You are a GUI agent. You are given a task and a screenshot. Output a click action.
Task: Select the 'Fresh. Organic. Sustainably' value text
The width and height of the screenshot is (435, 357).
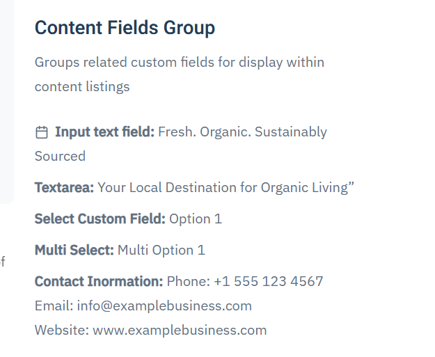(242, 132)
